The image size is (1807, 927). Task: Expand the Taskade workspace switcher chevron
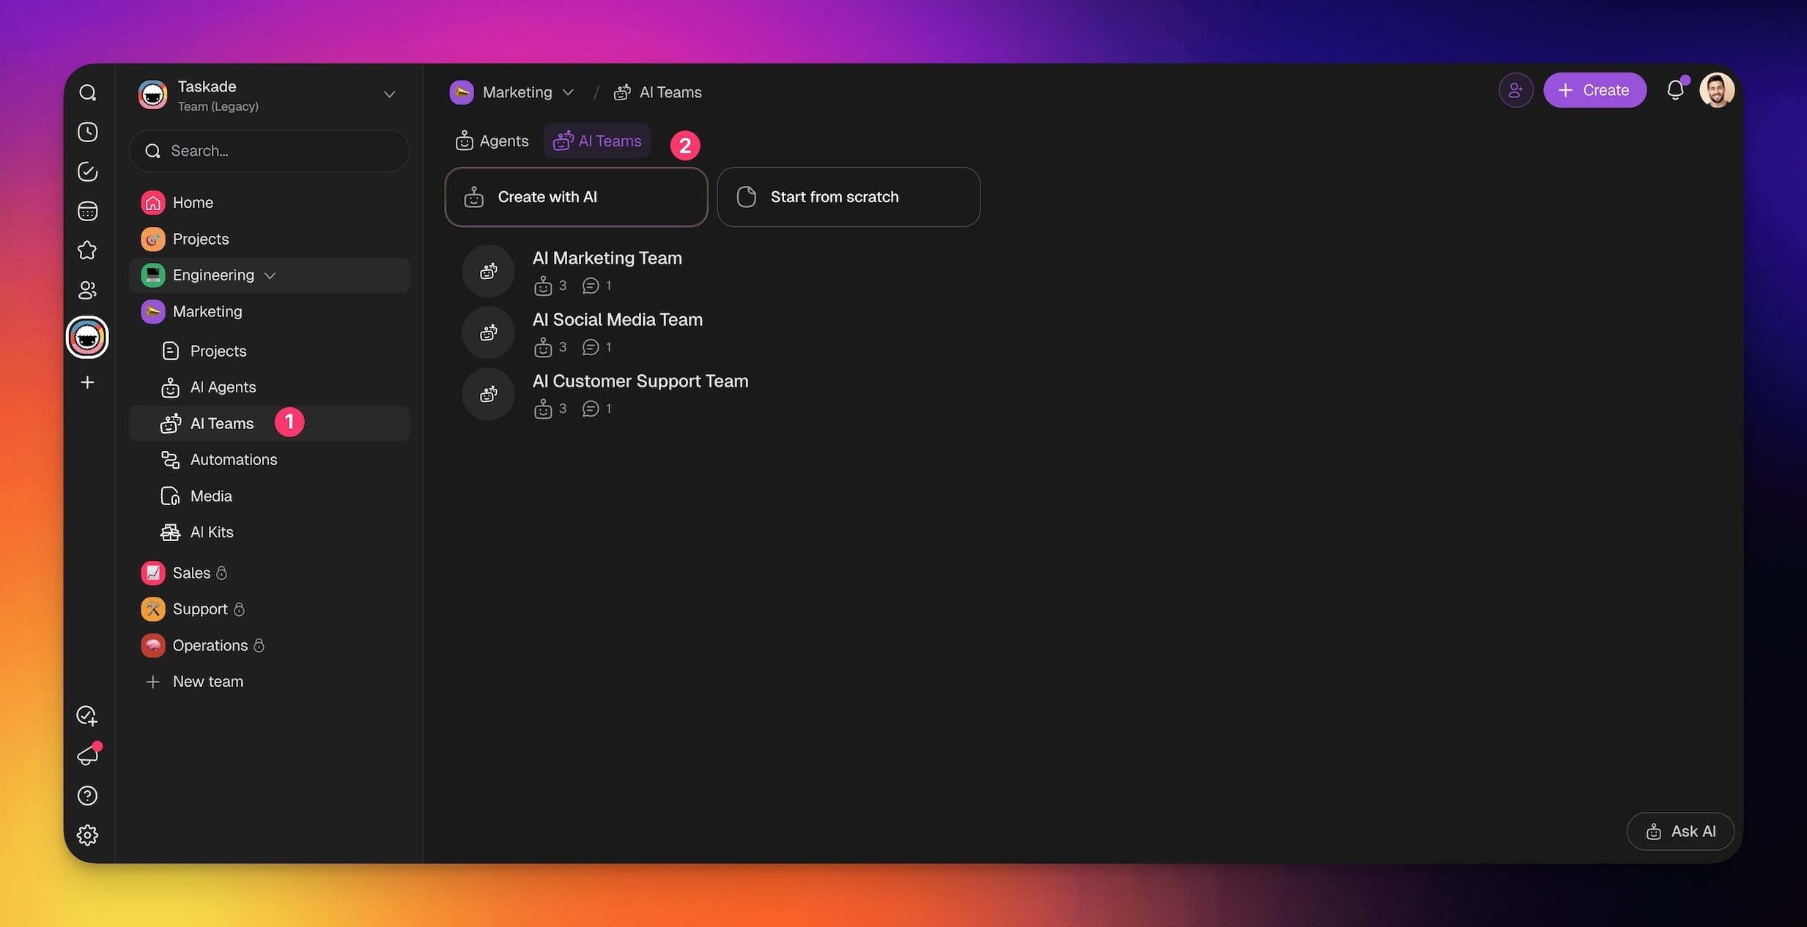[389, 94]
